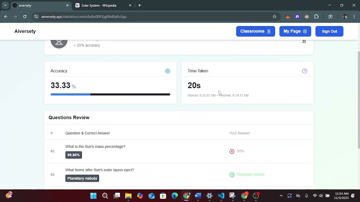Click the Aiversety logo link

[25, 31]
